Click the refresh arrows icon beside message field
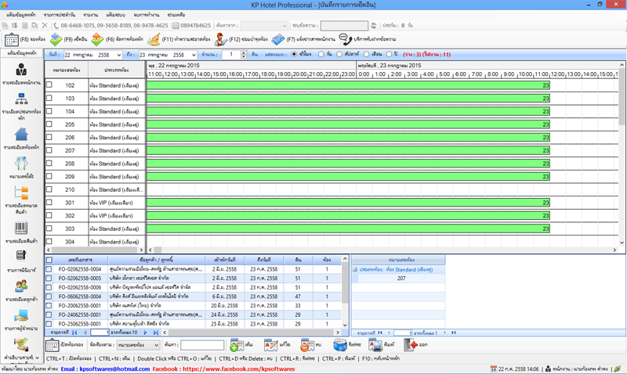 [374, 26]
